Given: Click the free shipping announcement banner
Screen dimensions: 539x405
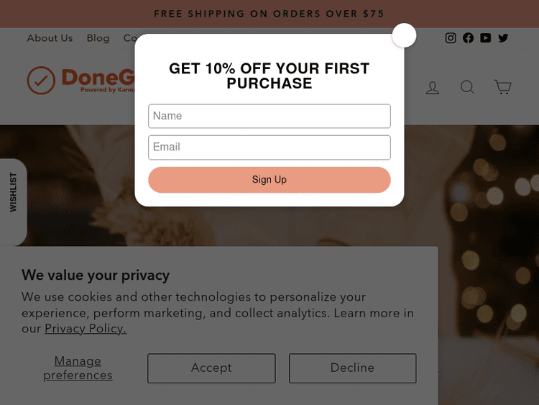Looking at the screenshot, I should 269,14.
